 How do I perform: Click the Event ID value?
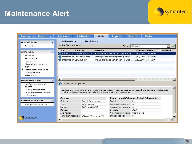(x=134, y=110)
